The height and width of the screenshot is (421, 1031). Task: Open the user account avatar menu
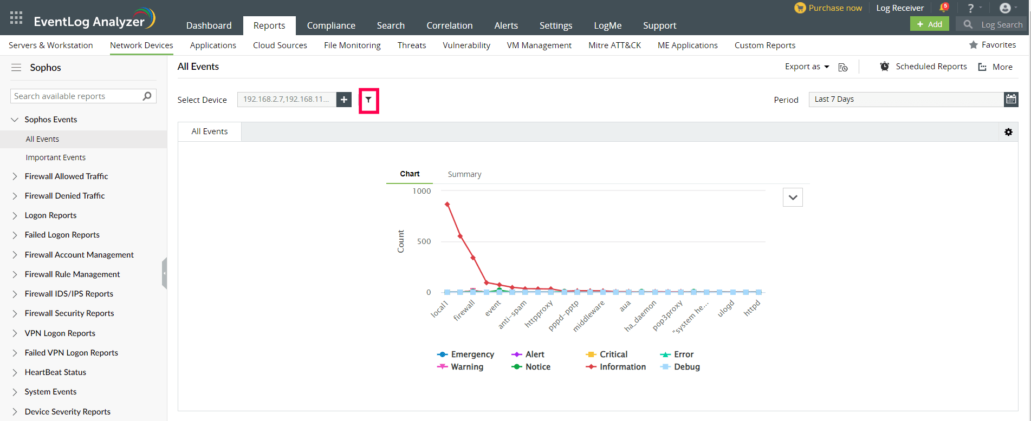pyautogui.click(x=1005, y=8)
